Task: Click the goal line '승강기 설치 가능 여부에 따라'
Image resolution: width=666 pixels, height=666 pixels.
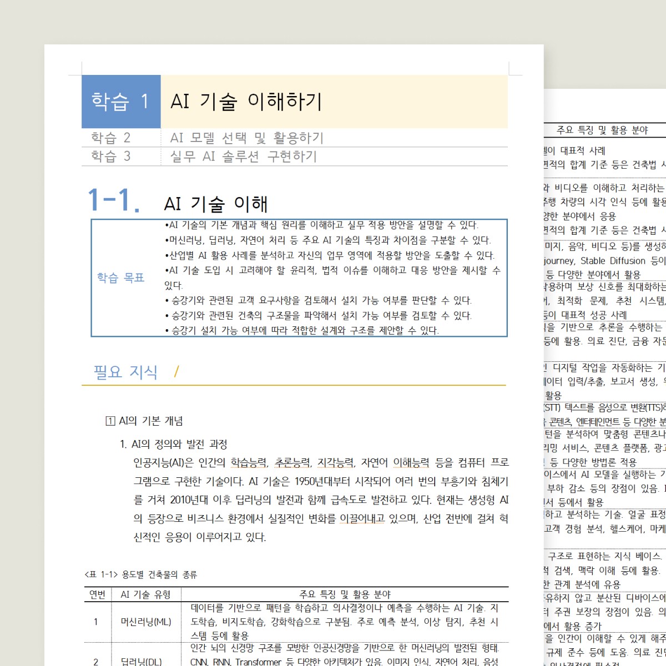Action: click(301, 330)
